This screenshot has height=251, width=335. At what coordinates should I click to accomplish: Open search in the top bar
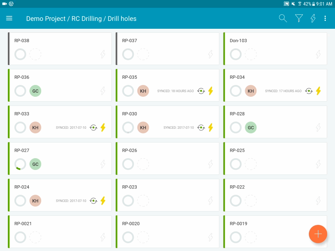pos(283,18)
